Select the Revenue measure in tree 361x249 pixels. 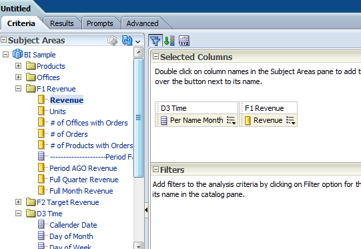67,100
